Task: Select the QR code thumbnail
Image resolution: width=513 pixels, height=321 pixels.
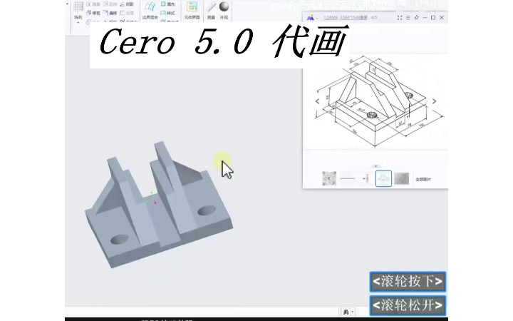Action: click(329, 178)
